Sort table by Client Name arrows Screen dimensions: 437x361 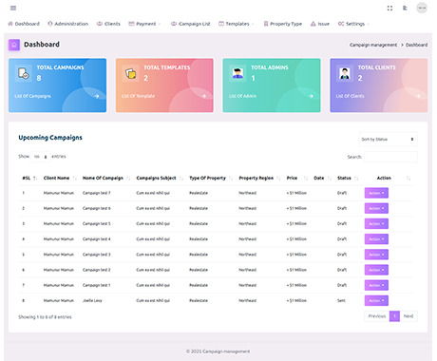click(x=74, y=179)
